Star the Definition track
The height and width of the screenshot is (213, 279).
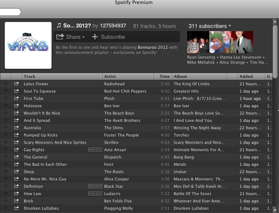[x=6, y=186]
